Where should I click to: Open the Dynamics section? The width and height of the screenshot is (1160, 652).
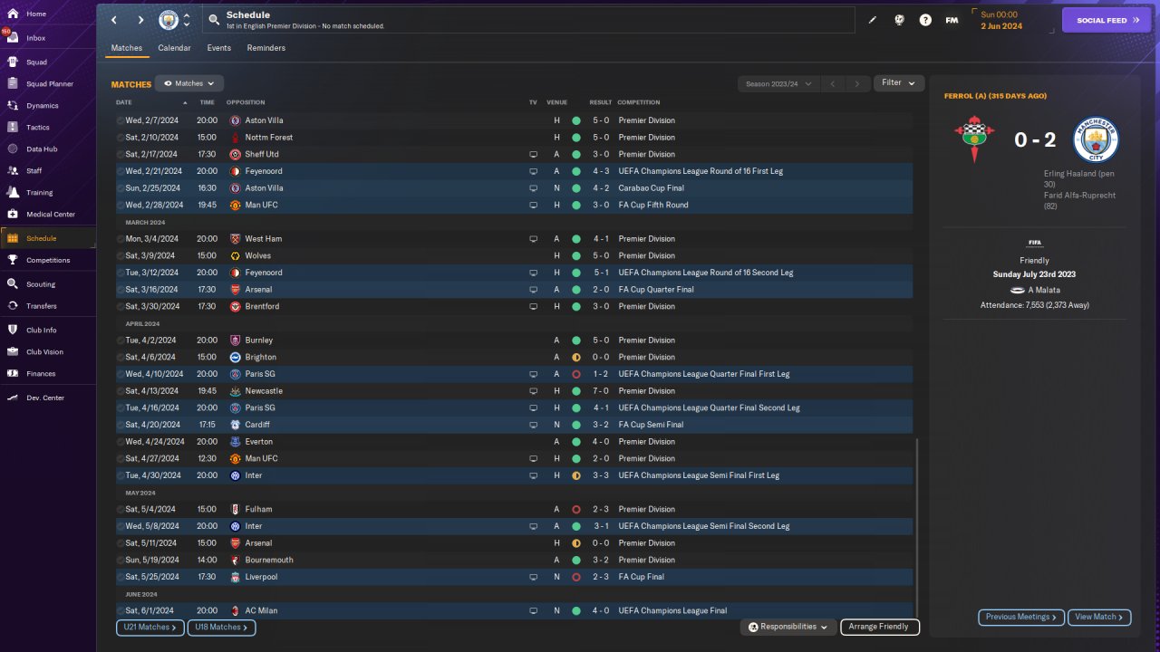[x=42, y=106]
